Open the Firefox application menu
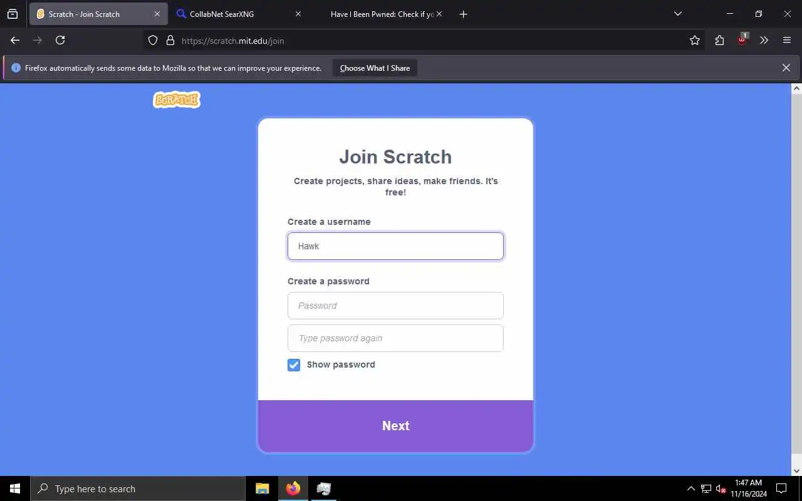The image size is (802, 501). [x=787, y=40]
